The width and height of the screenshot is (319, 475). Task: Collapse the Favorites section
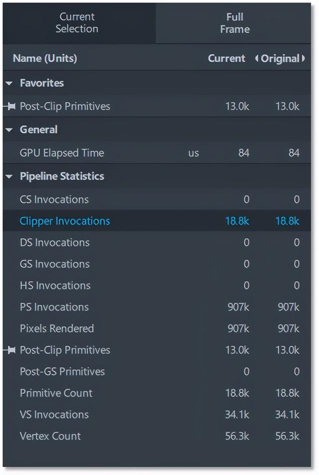tap(9, 83)
